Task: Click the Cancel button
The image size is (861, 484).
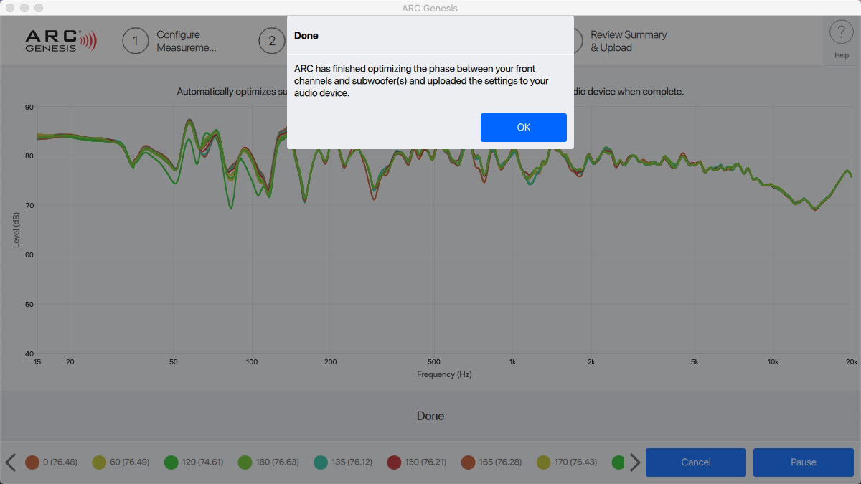Action: tap(696, 462)
